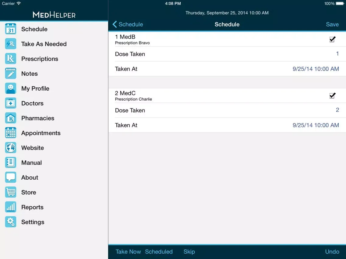Tap the Appointments calendar grid icon
The height and width of the screenshot is (259, 346).
pos(11,133)
